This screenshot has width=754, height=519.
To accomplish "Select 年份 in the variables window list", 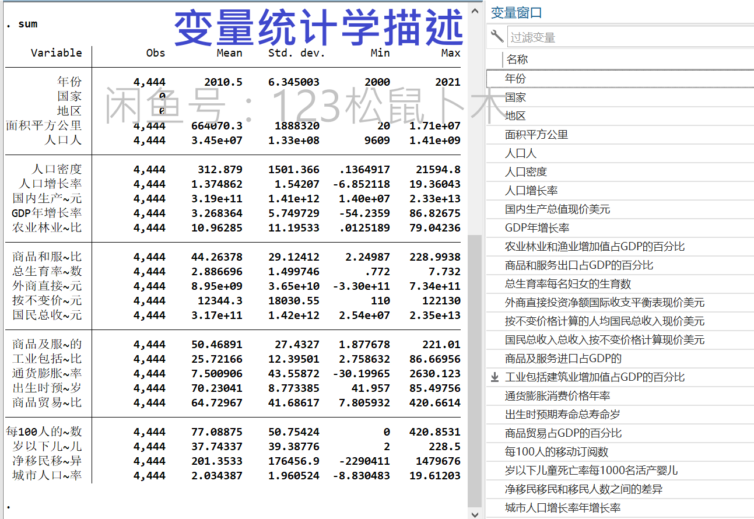I will point(620,79).
